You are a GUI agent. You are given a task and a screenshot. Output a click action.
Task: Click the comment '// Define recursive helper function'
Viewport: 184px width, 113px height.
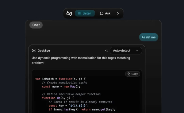71,94
